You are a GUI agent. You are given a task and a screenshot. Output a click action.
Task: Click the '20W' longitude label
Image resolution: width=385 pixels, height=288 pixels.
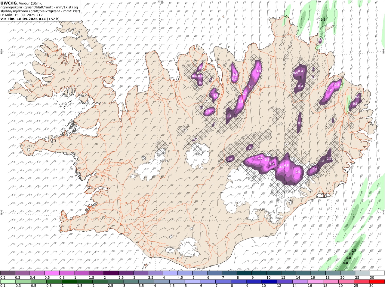(x=160, y=1)
